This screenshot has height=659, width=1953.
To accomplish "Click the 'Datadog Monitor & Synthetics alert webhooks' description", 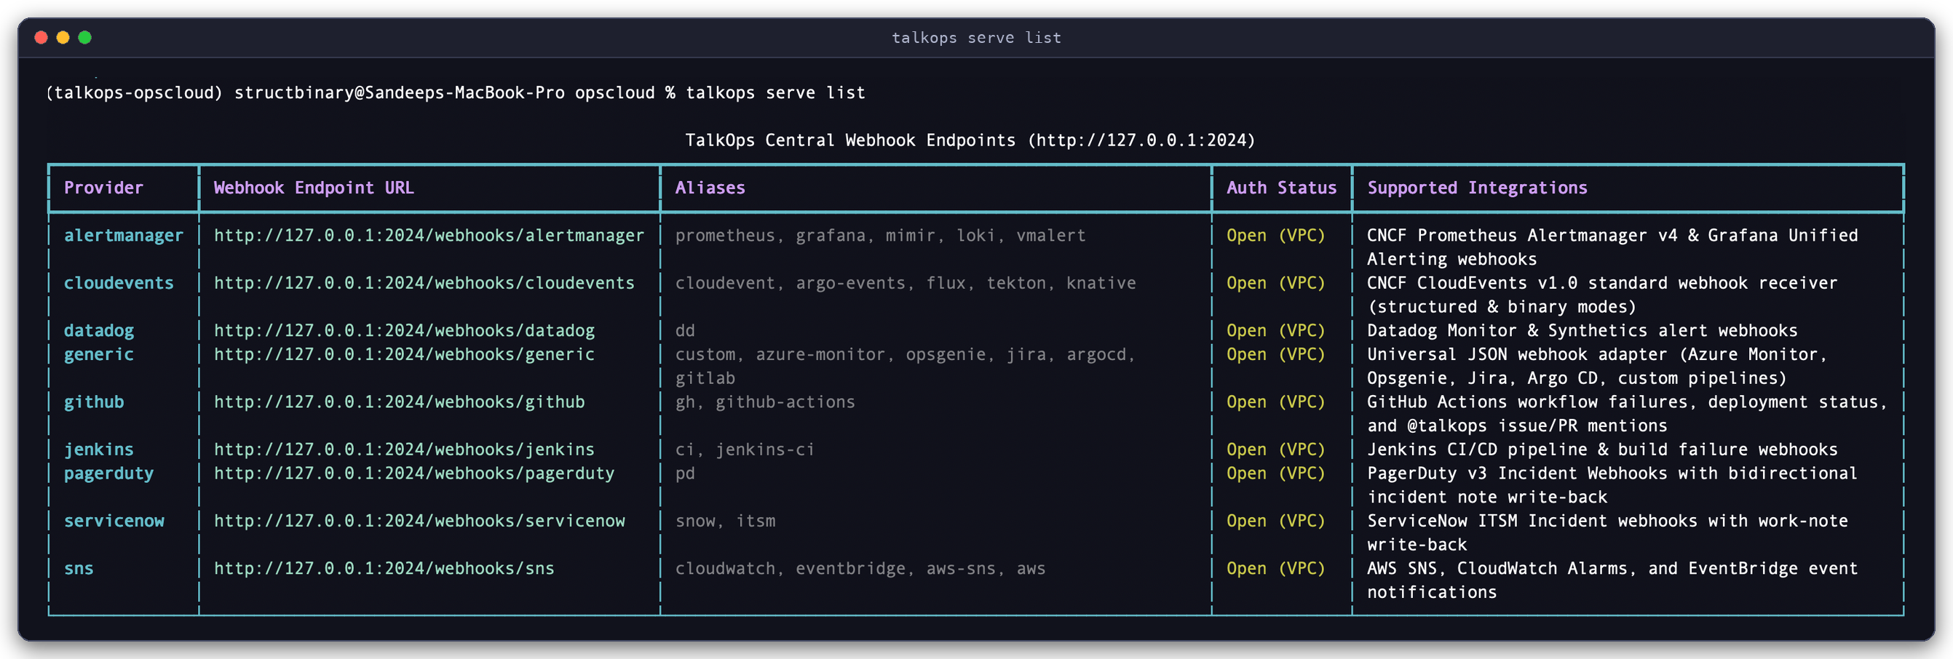I will click(x=1582, y=331).
